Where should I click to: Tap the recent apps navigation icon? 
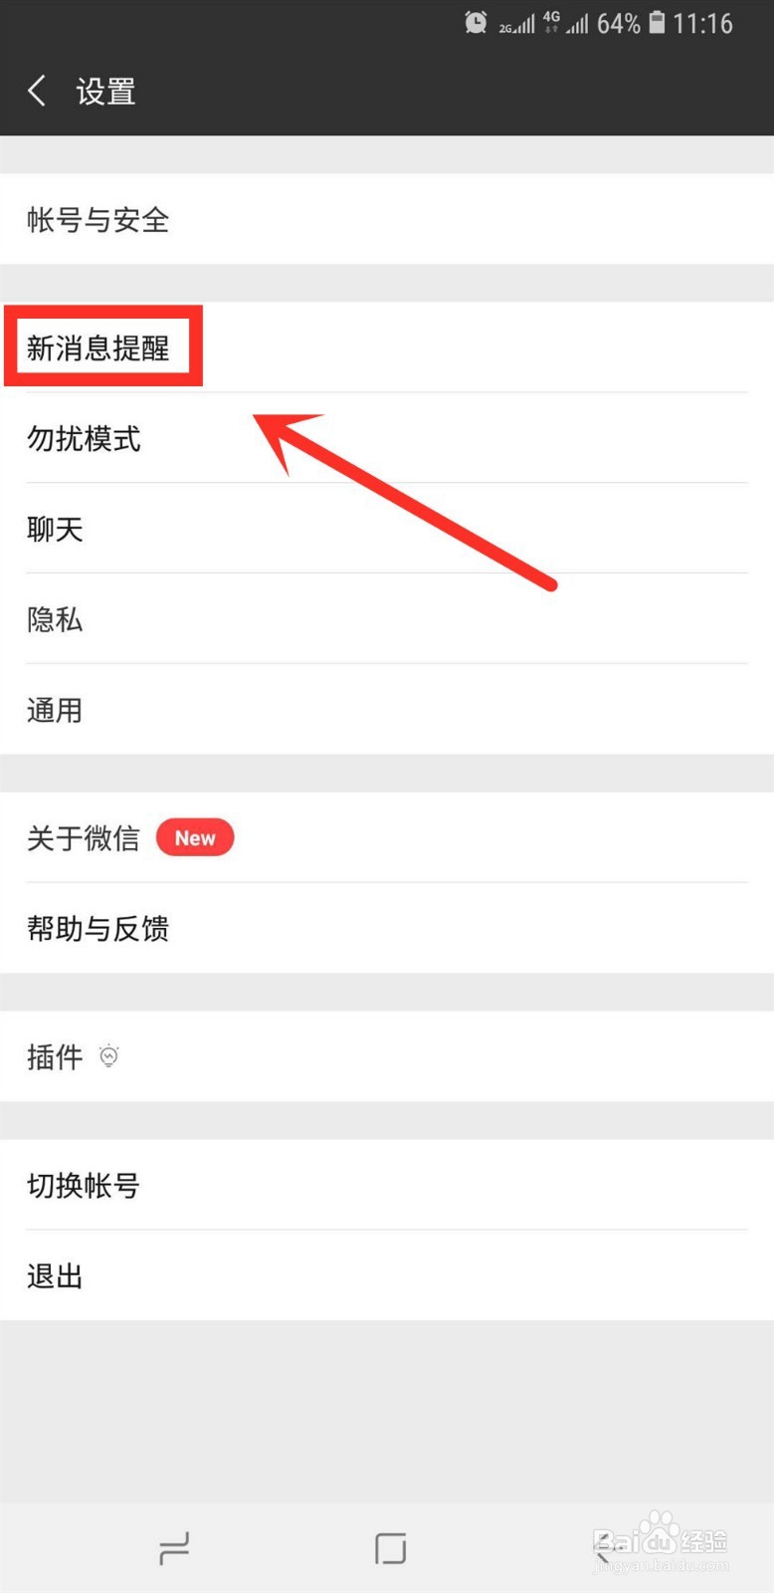coord(174,1548)
